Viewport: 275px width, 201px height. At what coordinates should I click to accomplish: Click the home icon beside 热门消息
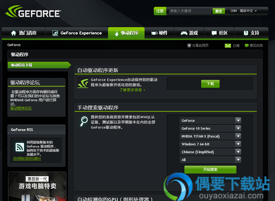click(13, 33)
